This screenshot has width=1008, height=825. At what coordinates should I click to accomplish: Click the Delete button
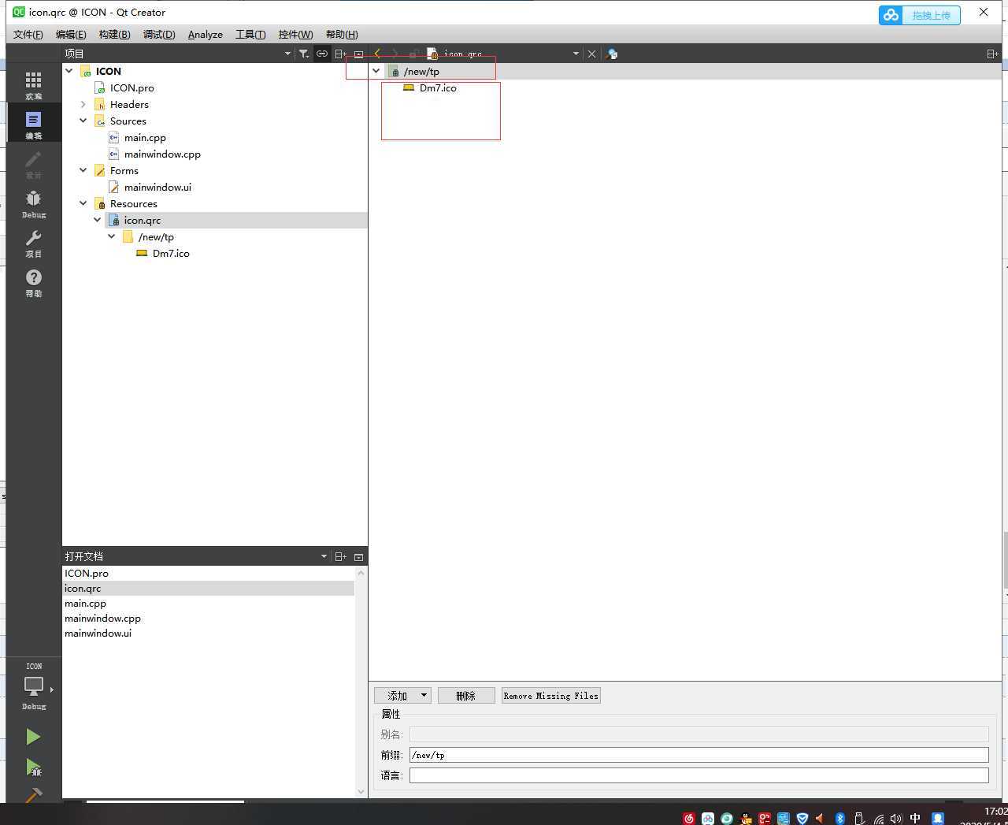click(466, 696)
